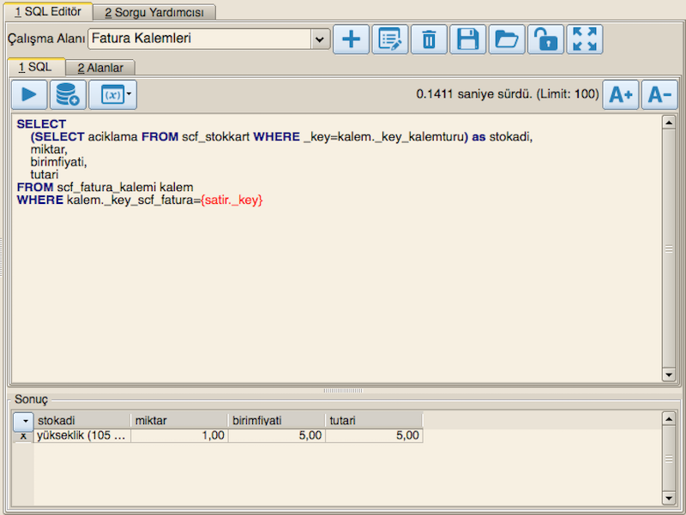Image resolution: width=686 pixels, height=515 pixels.
Task: Decrease font size with A- button
Action: pyautogui.click(x=659, y=94)
